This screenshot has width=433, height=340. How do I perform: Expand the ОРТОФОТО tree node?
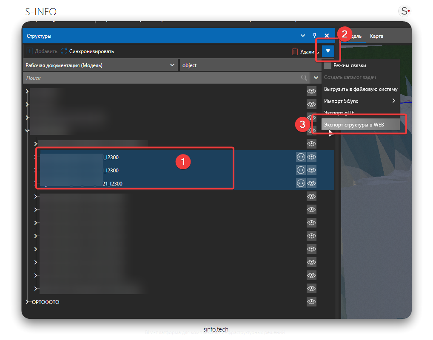coord(28,302)
